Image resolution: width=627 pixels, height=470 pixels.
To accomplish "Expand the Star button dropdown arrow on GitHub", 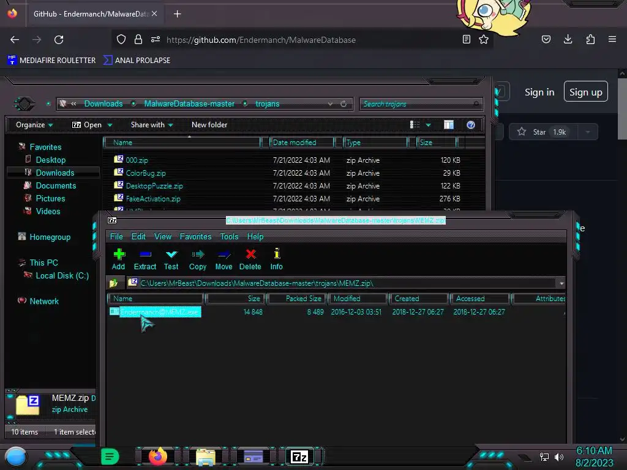I will (x=588, y=132).
